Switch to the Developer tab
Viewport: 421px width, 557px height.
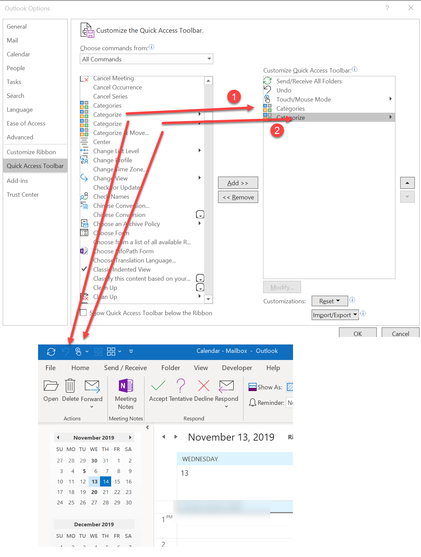tap(237, 368)
